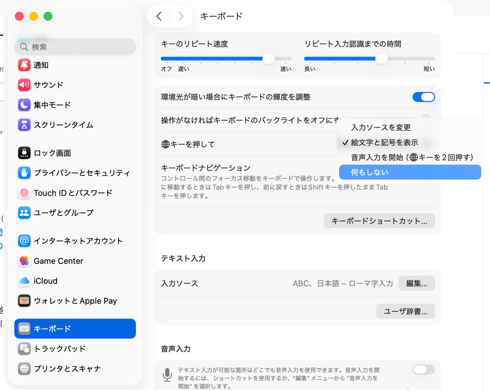Open the ユーザ辞書... button
This screenshot has width=490, height=391.
click(x=405, y=311)
